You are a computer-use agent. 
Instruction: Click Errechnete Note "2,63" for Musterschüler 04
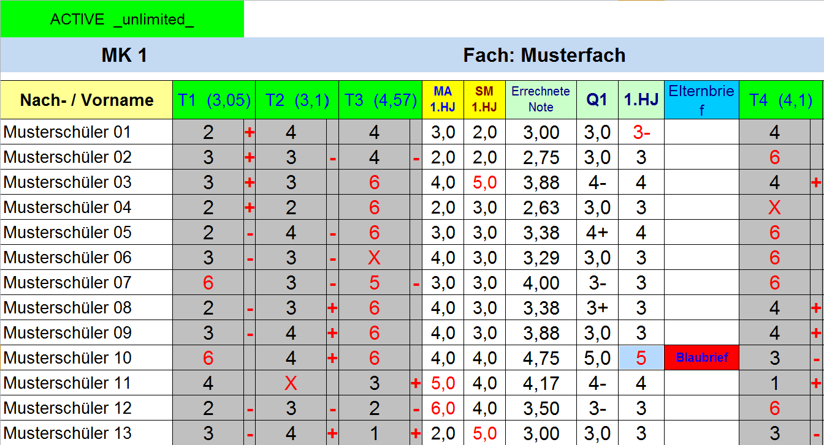tap(541, 208)
